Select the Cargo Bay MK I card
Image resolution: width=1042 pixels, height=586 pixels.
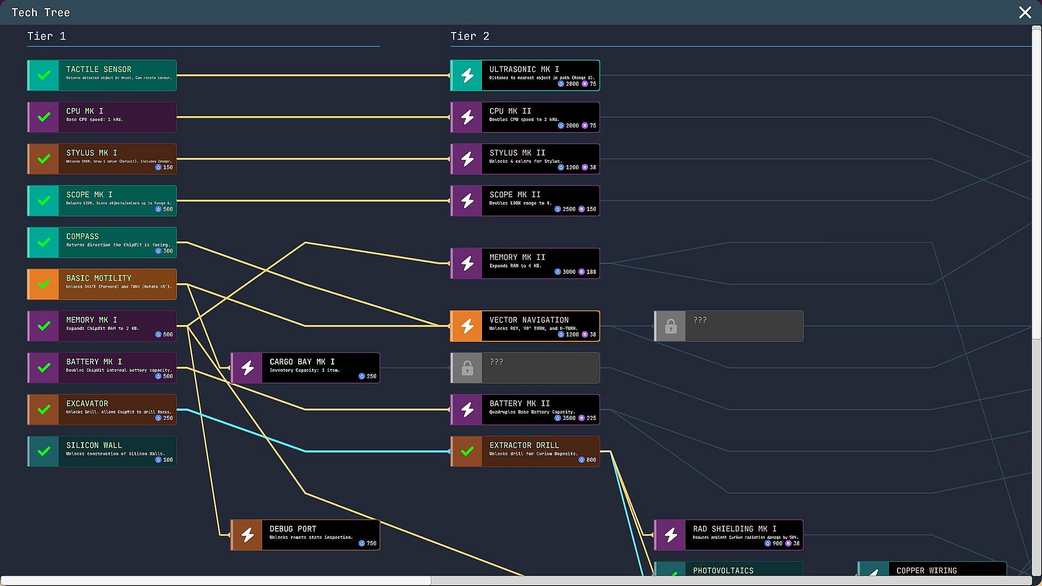coord(305,368)
